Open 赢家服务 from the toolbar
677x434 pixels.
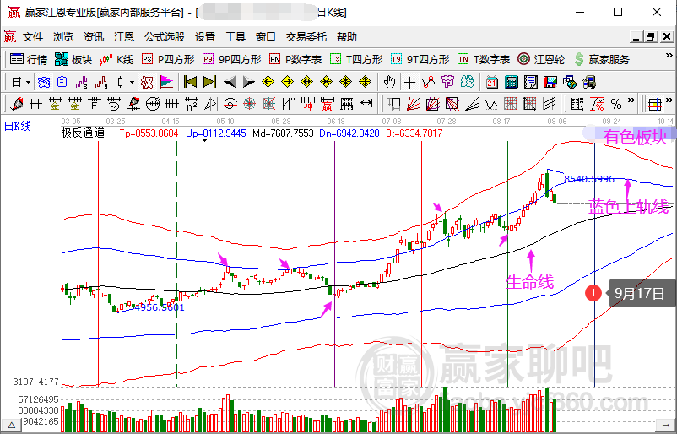[x=602, y=59]
